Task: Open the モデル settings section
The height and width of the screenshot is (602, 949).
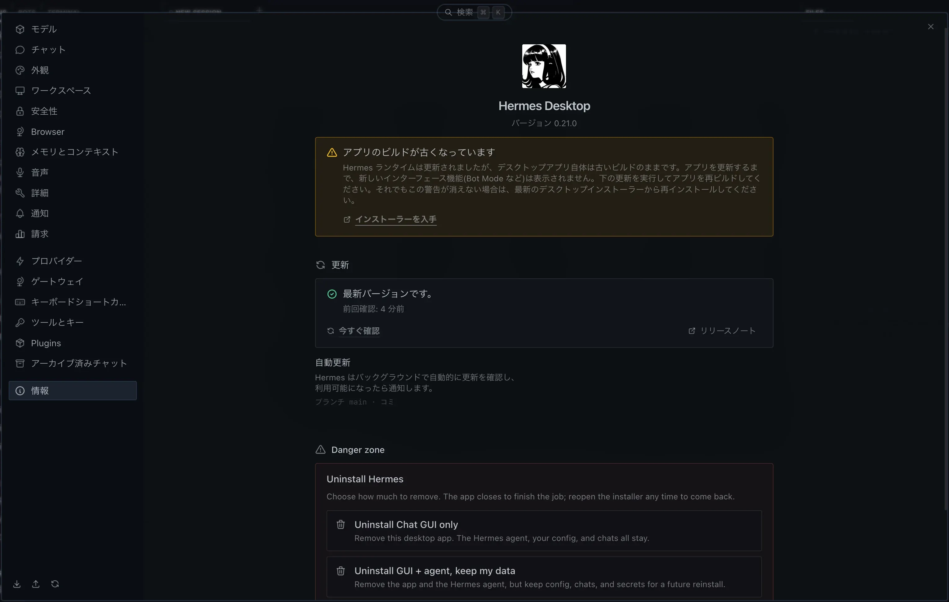Action: 73,29
